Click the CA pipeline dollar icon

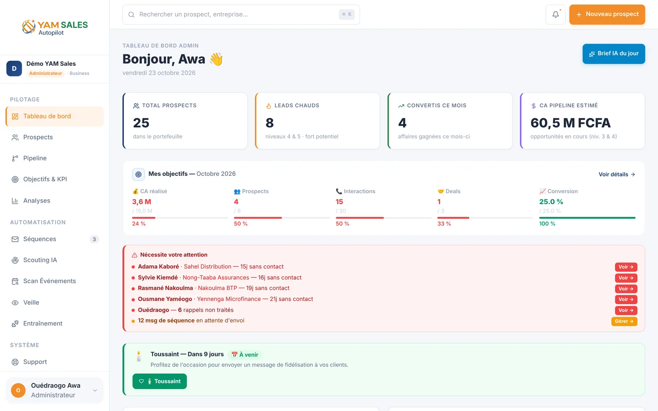[x=533, y=106]
